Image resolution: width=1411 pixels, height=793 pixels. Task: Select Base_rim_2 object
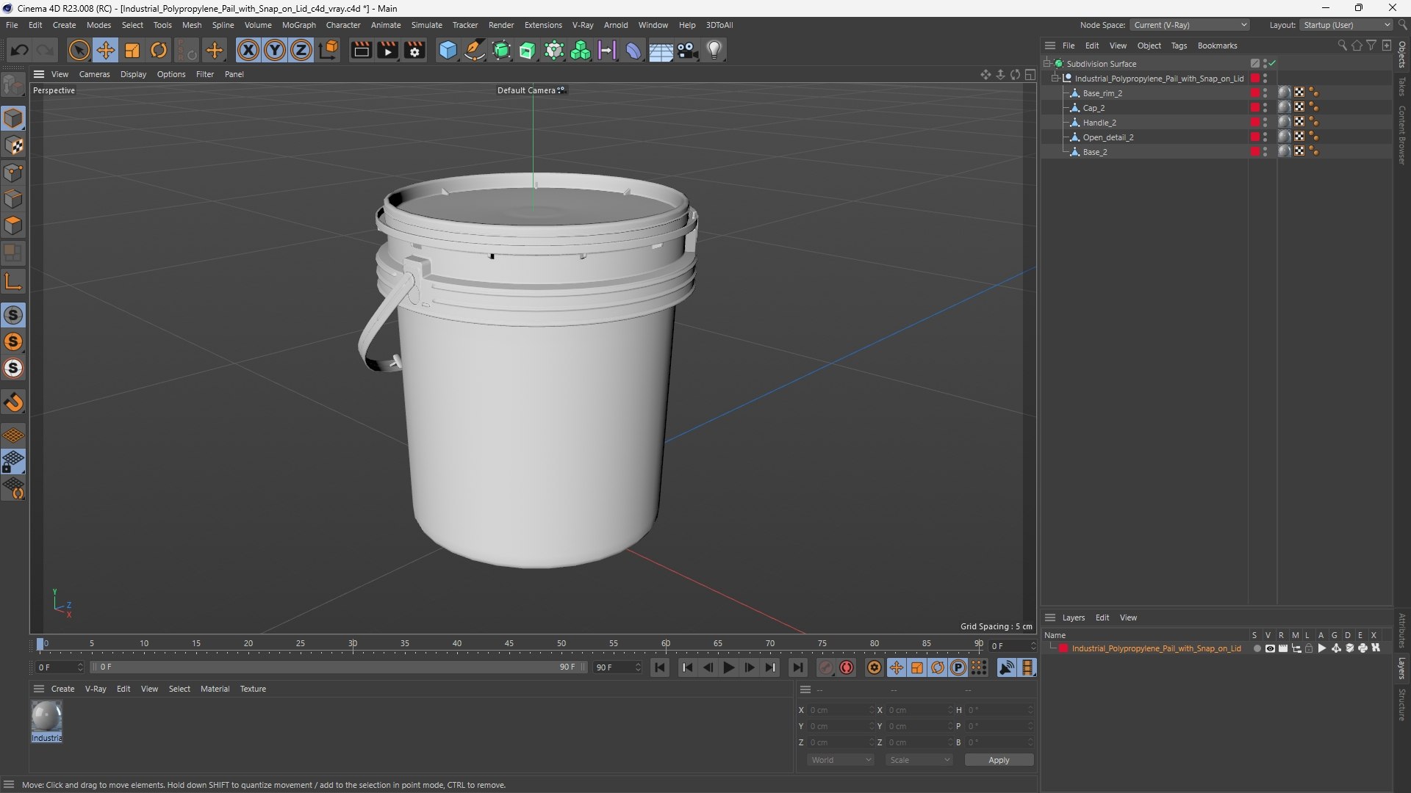[x=1102, y=93]
